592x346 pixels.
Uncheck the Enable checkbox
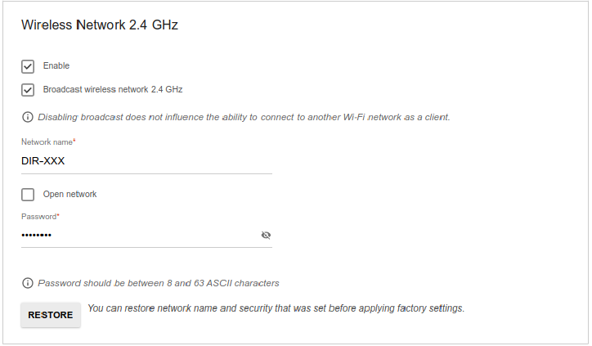[28, 66]
